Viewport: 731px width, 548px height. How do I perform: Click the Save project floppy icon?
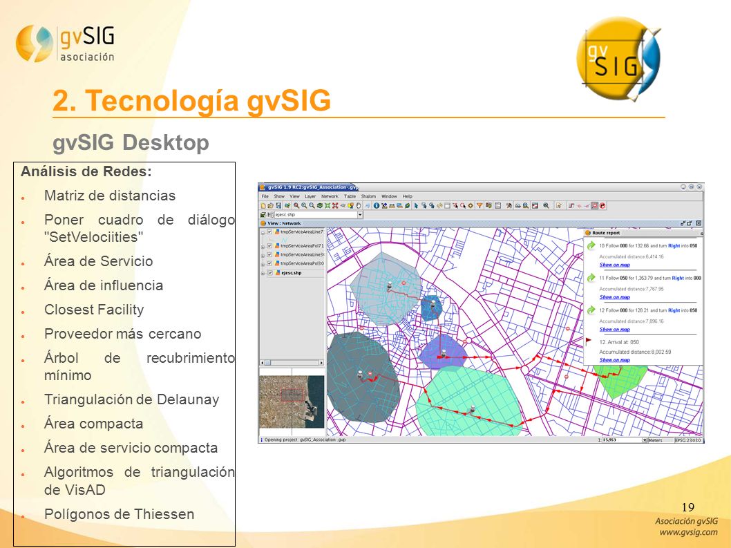click(x=278, y=206)
